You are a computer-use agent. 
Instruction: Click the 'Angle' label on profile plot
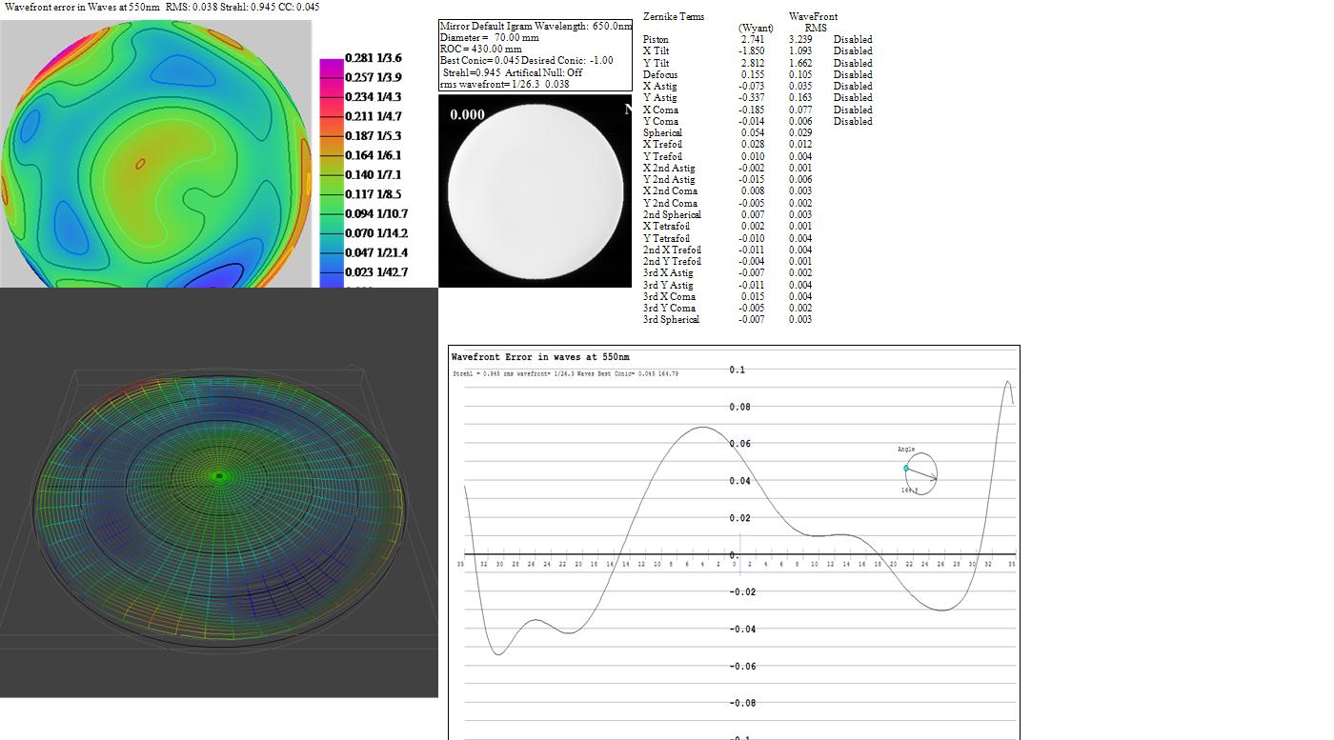(905, 450)
